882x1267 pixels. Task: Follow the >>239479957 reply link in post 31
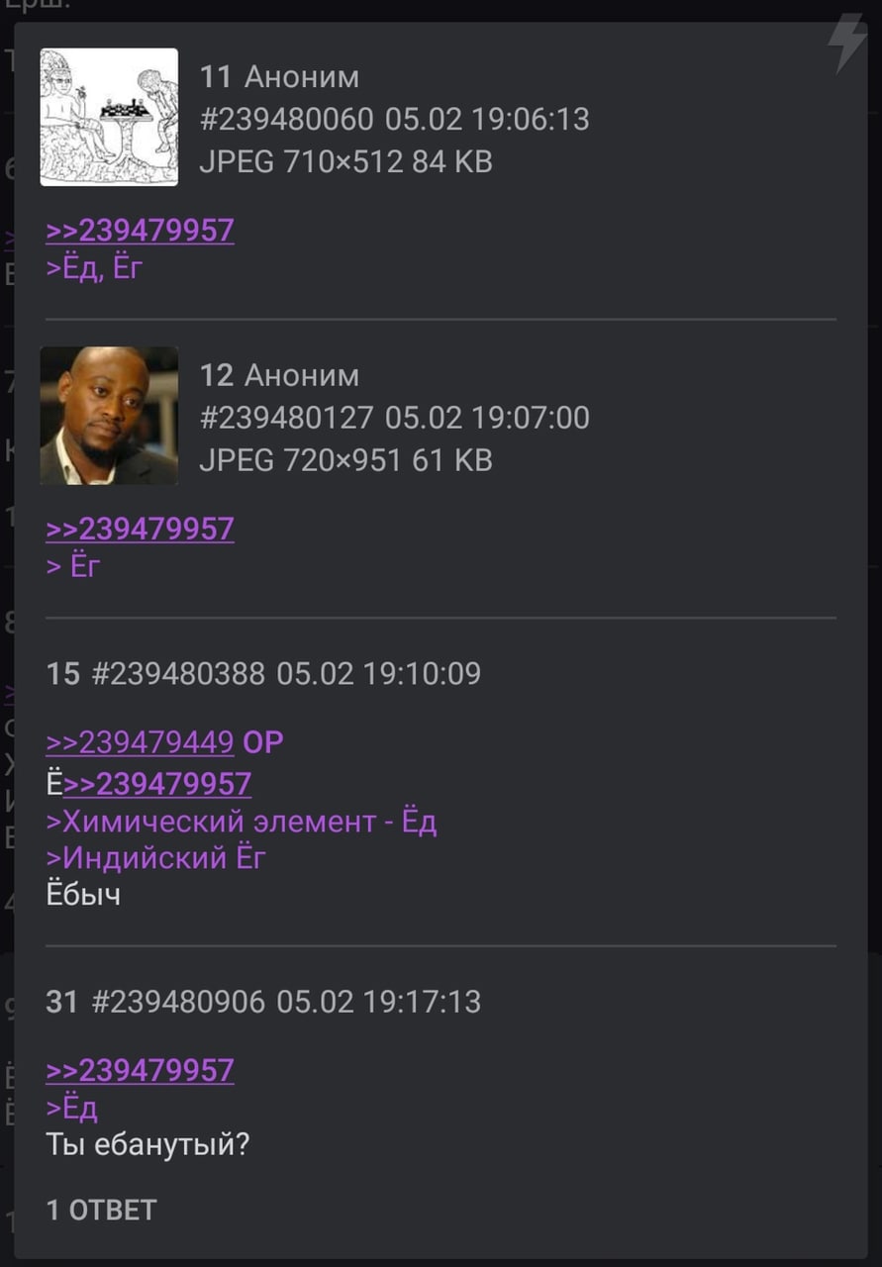point(140,1070)
